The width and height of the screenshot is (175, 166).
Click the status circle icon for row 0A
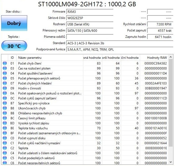[x=5, y=93]
